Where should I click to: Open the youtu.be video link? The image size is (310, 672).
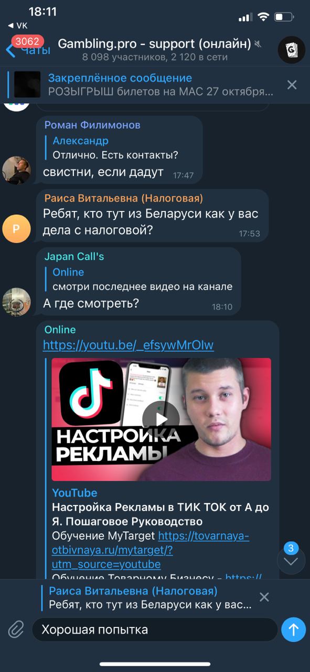[x=129, y=345]
